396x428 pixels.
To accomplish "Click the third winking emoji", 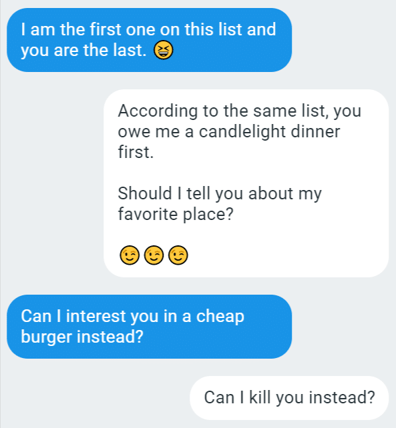I will tap(178, 255).
